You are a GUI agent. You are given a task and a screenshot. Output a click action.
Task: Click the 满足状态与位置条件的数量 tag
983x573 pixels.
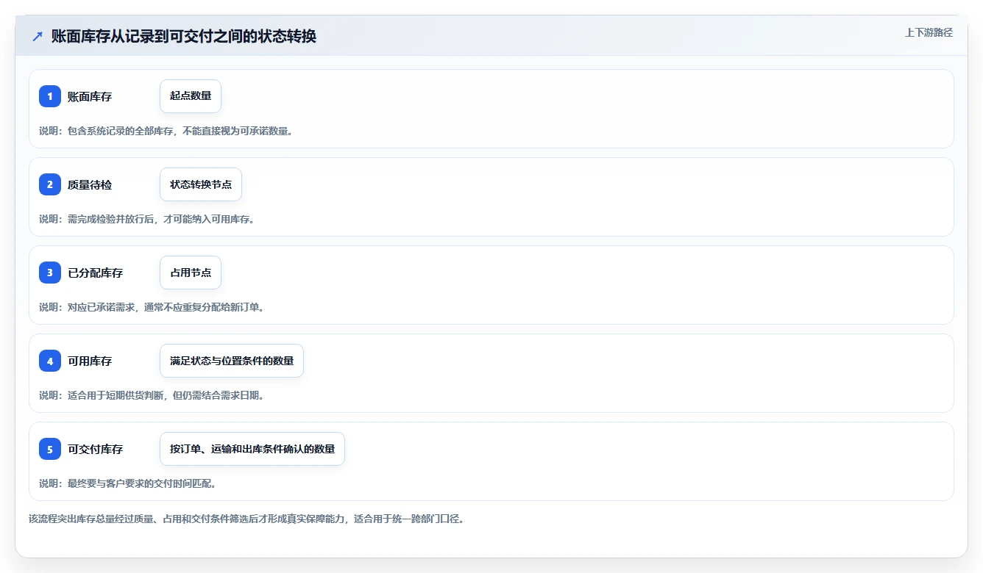click(232, 361)
